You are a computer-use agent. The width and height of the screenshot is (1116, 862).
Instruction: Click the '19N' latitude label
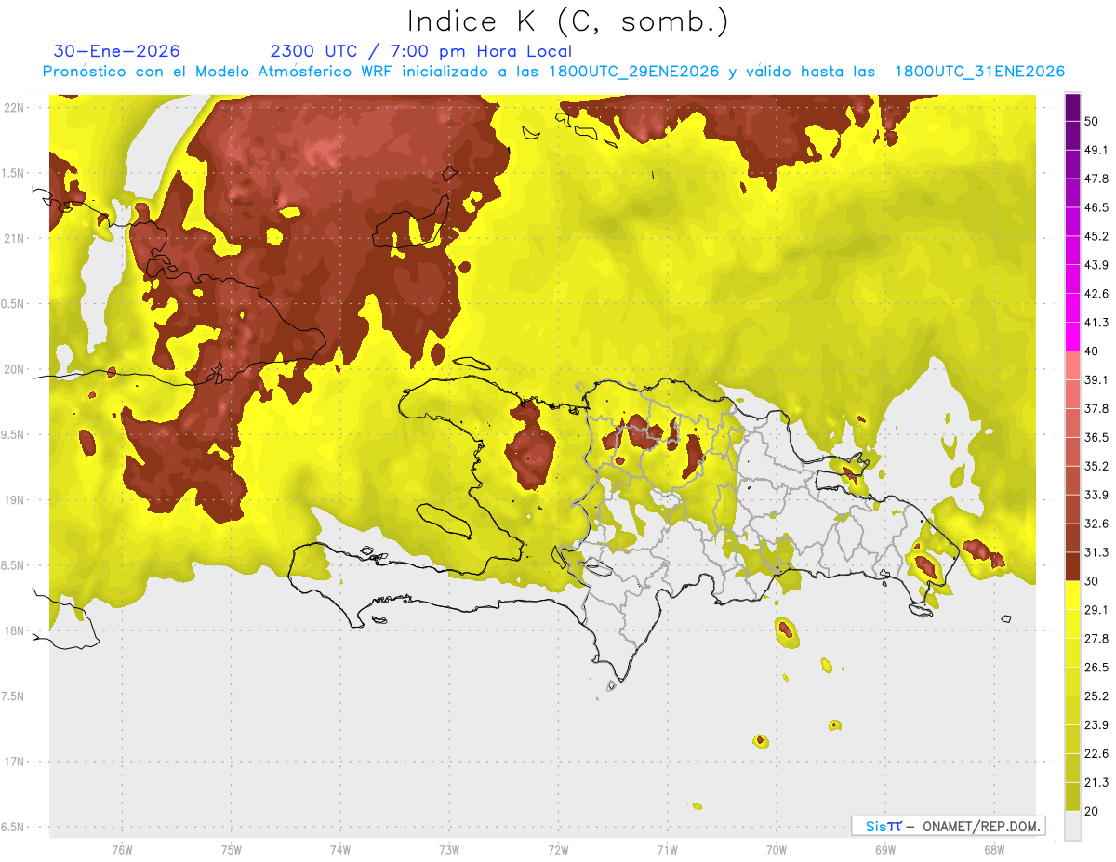coord(14,500)
